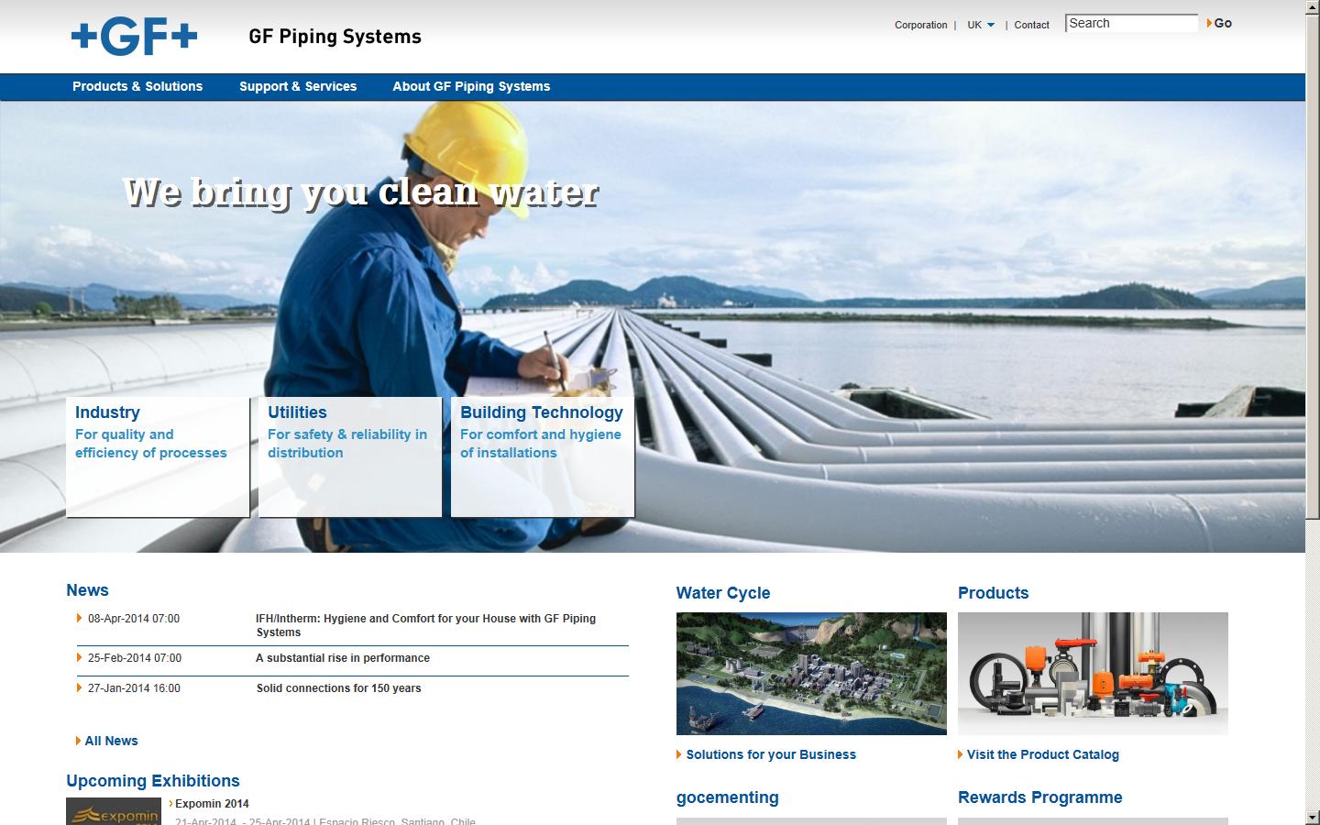Viewport: 1320px width, 825px height.
Task: Click the arrow icon beside All News
Action: (x=78, y=741)
